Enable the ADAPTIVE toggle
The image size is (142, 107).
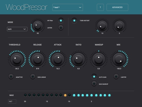pyautogui.click(x=11, y=77)
